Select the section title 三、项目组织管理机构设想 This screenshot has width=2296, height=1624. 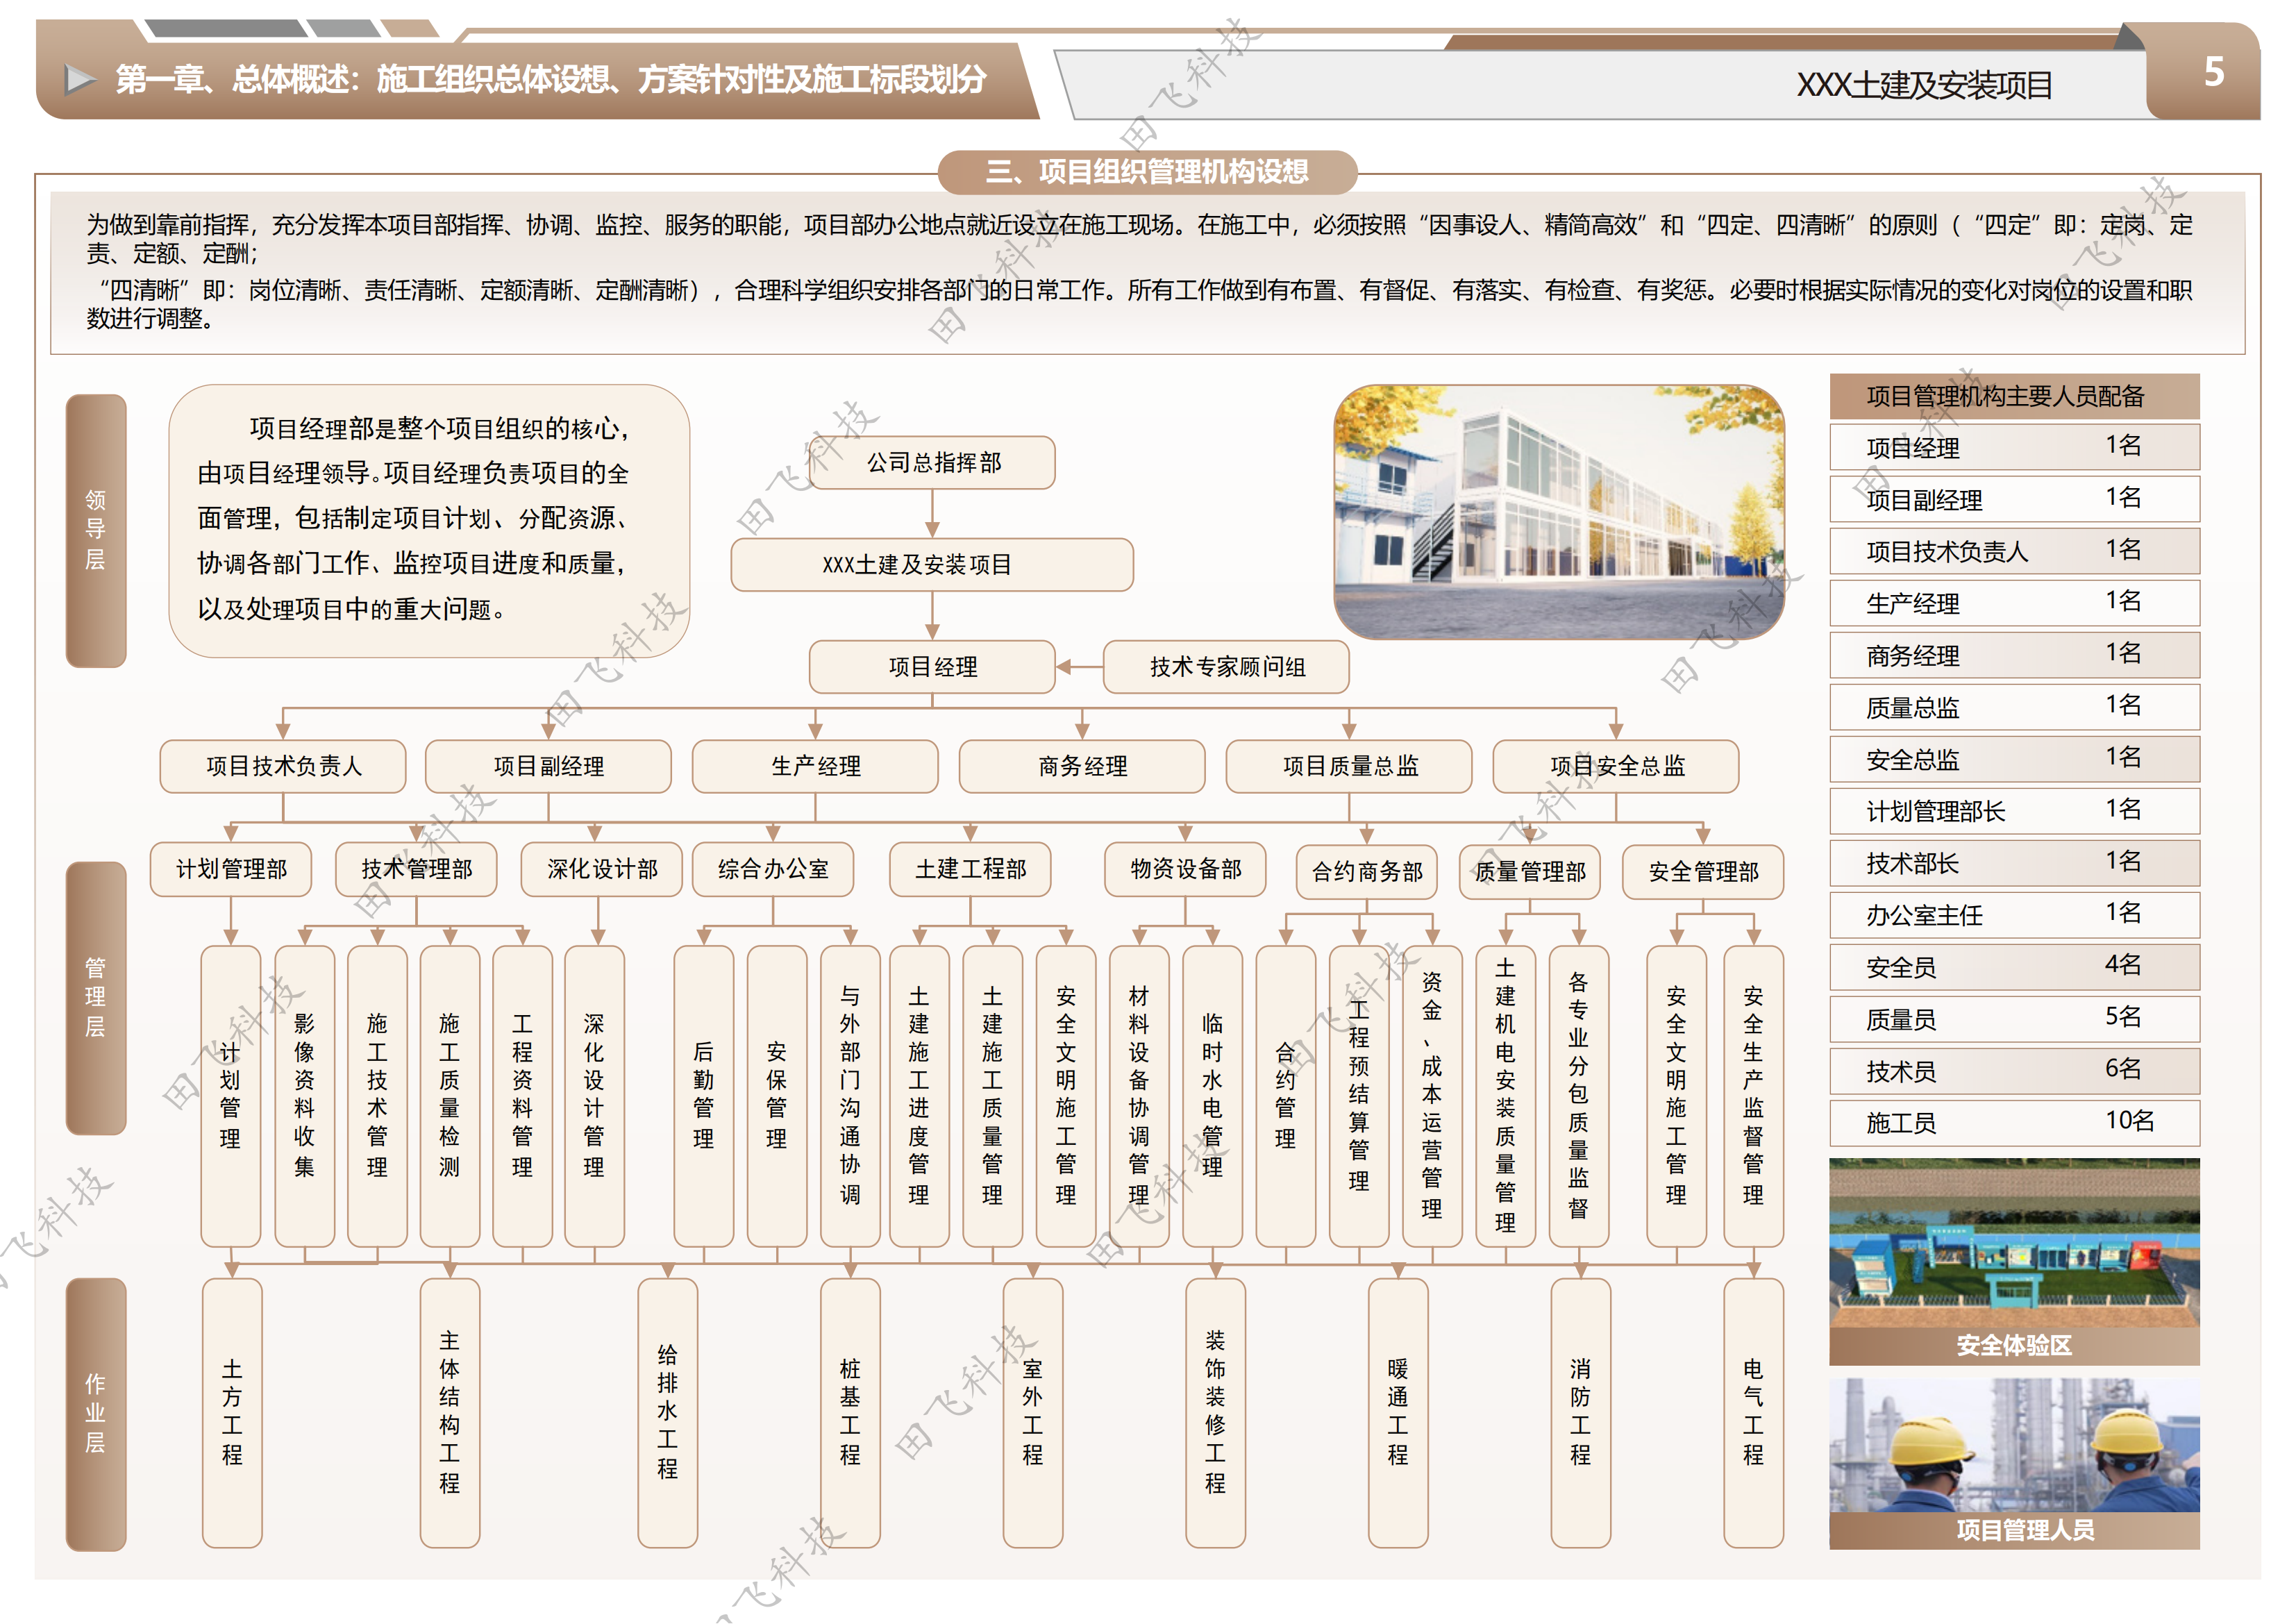point(1147,172)
